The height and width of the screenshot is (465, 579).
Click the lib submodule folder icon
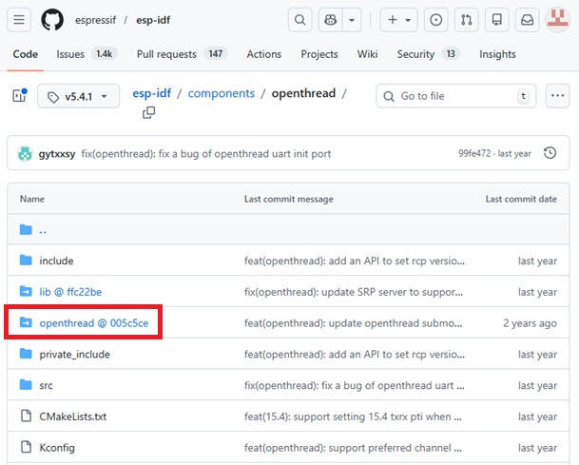(x=26, y=291)
